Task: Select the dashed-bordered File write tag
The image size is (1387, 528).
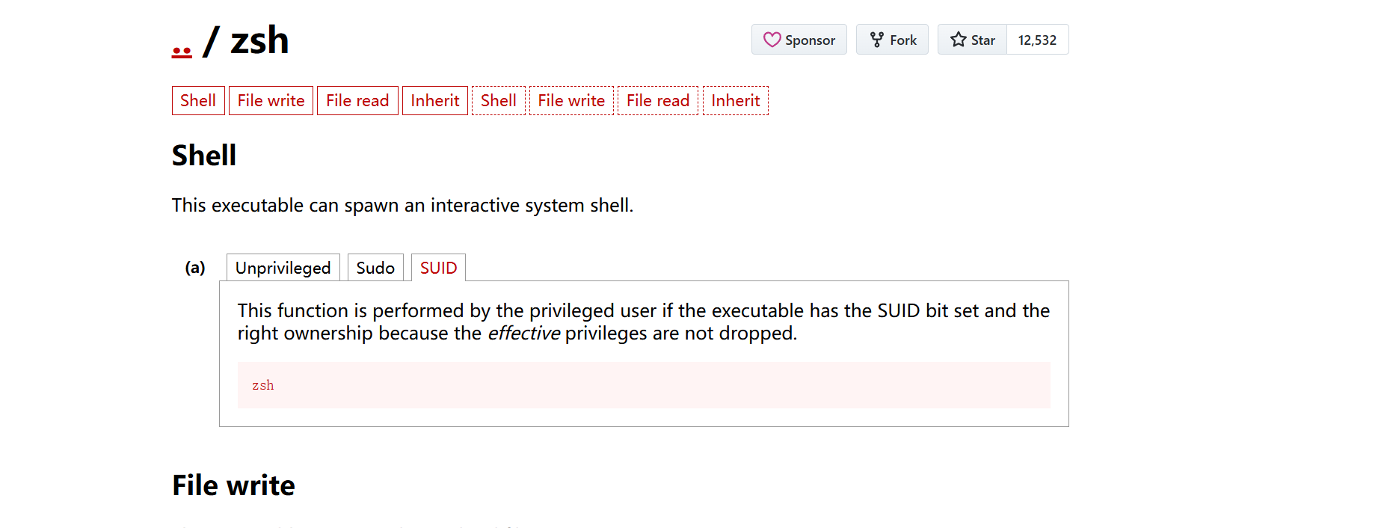Action: [571, 101]
